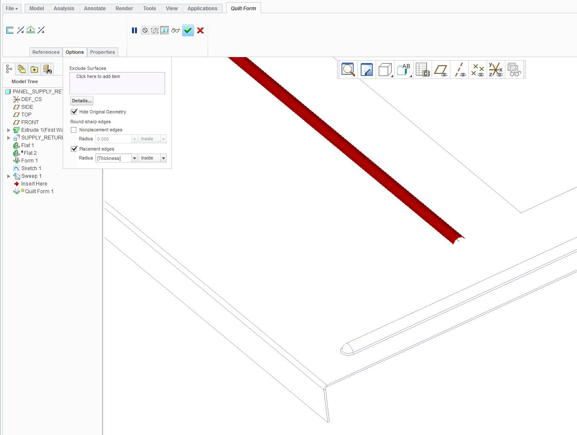The width and height of the screenshot is (577, 435).
Task: Toggle coordinate system display
Action: [x=496, y=70]
